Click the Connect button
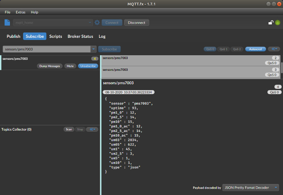This screenshot has width=283, height=195. (112, 23)
